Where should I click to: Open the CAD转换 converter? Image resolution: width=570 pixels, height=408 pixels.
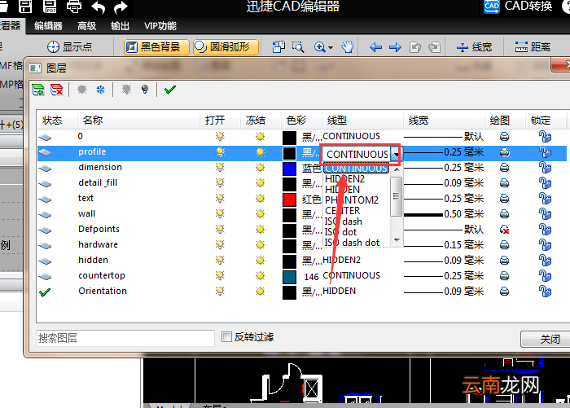(519, 7)
